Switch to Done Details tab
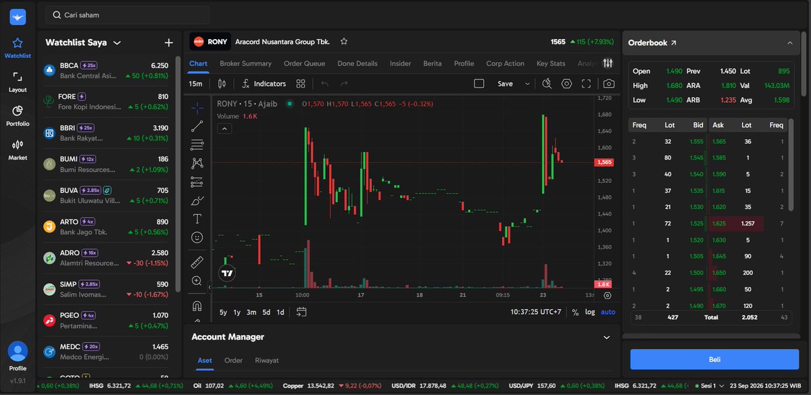 pos(357,63)
